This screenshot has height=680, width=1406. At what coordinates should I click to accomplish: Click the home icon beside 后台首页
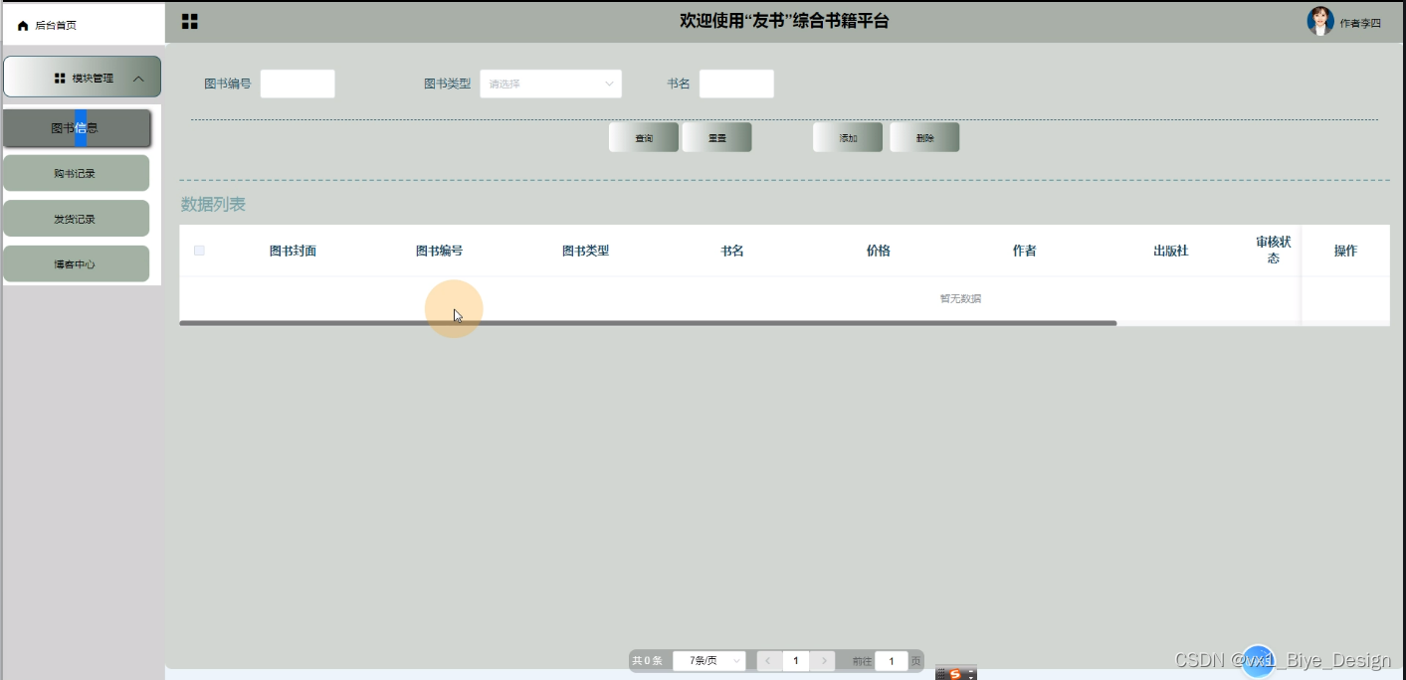23,26
